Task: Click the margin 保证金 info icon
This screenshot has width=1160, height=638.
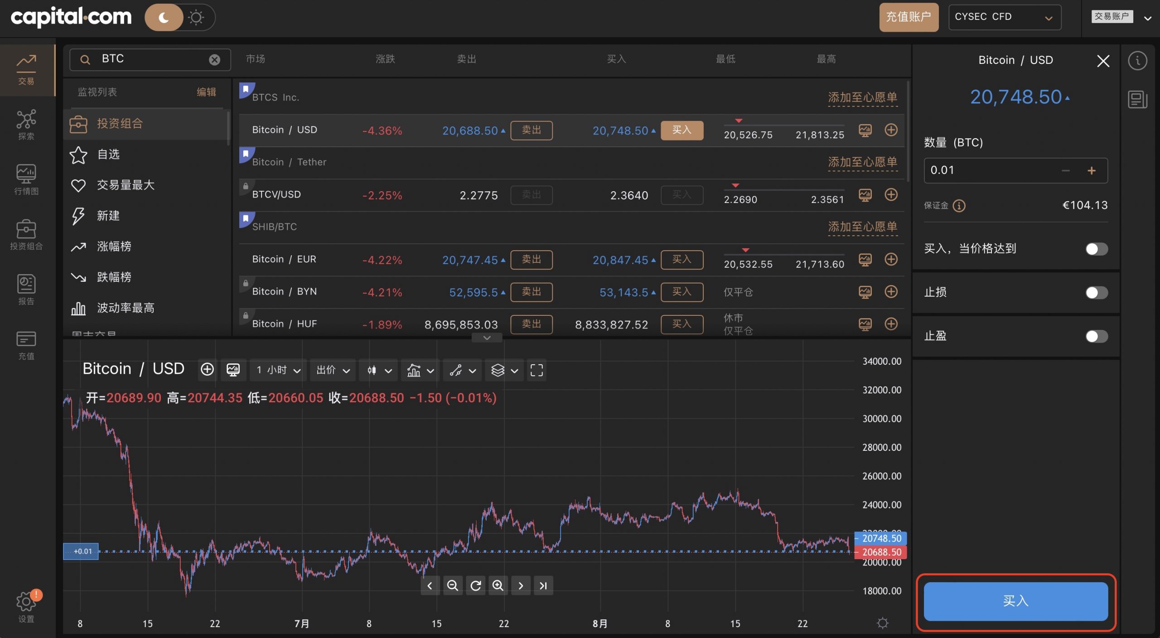Action: (x=959, y=206)
